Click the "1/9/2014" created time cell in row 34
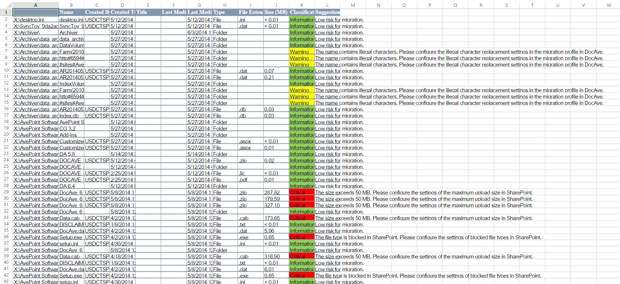The image size is (620, 284). click(x=123, y=224)
